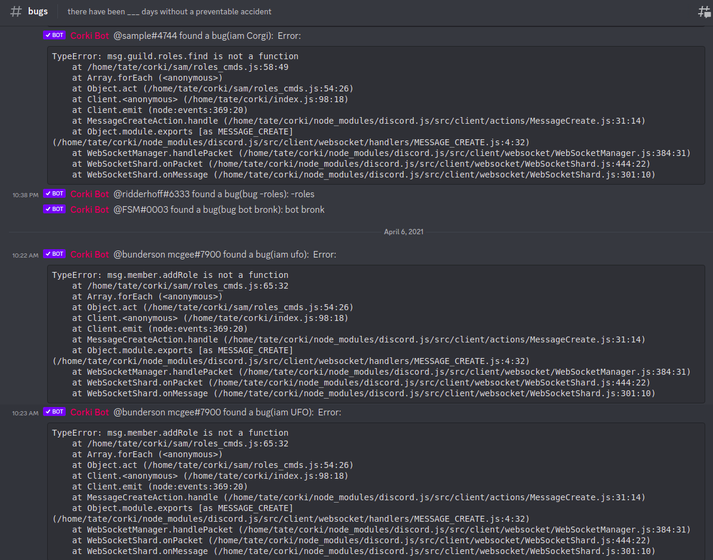Click the 10:23 AM timestamp

[26, 414]
